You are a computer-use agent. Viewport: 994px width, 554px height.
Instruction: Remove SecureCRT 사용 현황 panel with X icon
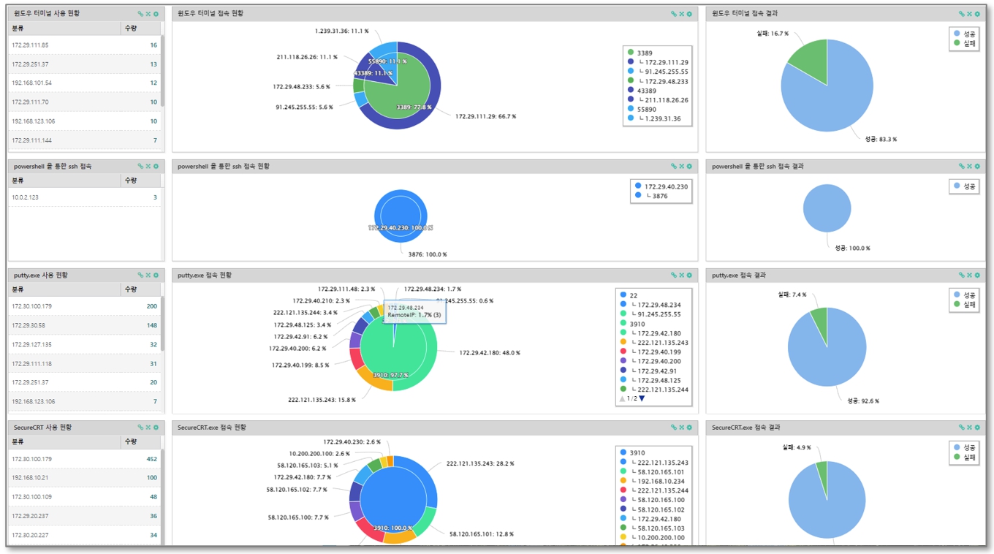[148, 428]
